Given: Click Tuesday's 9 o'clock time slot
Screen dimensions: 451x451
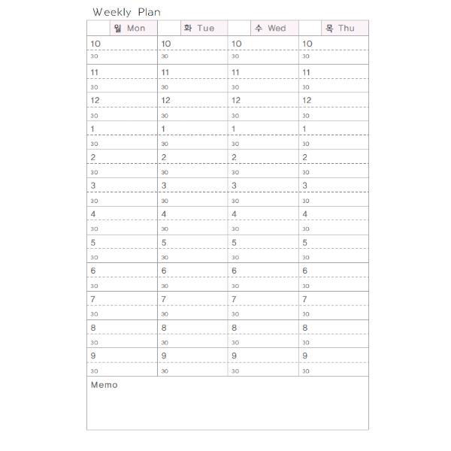Looking at the screenshot, I should click(192, 356).
